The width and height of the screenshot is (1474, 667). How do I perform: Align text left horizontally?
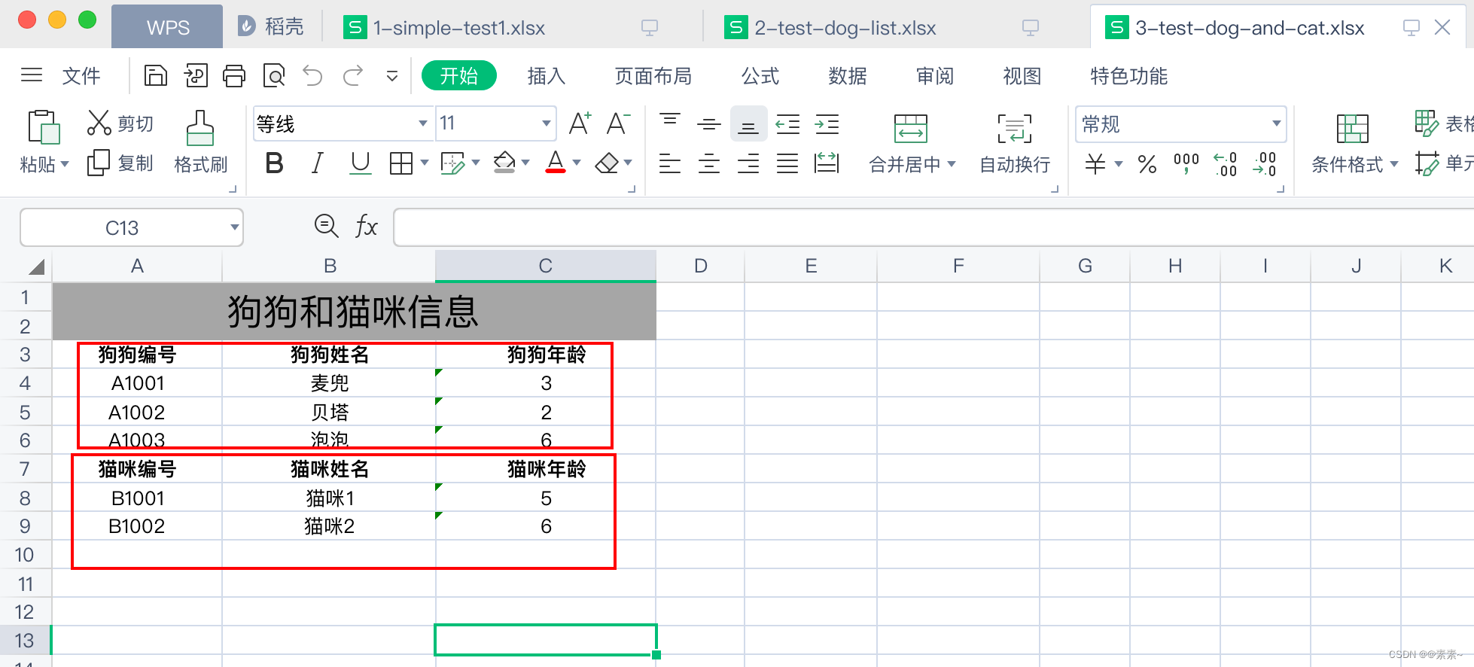point(669,163)
